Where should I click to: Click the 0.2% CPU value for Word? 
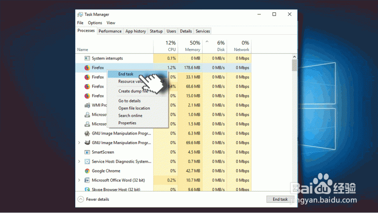171,180
